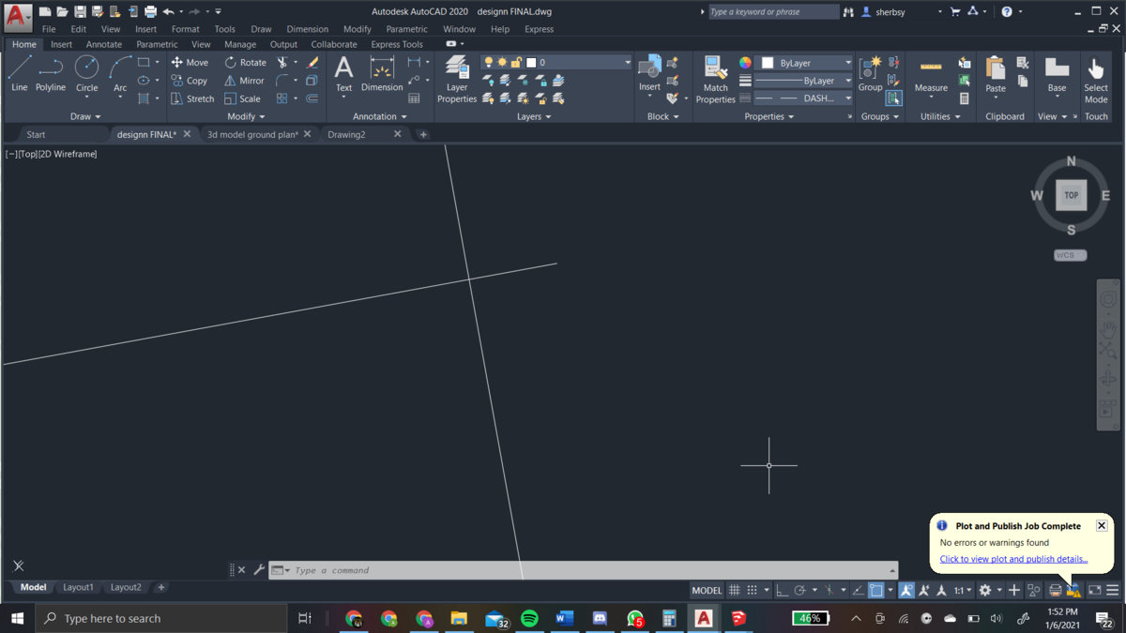This screenshot has width=1126, height=633.
Task: Open the object color wheel swatch
Action: 745,63
